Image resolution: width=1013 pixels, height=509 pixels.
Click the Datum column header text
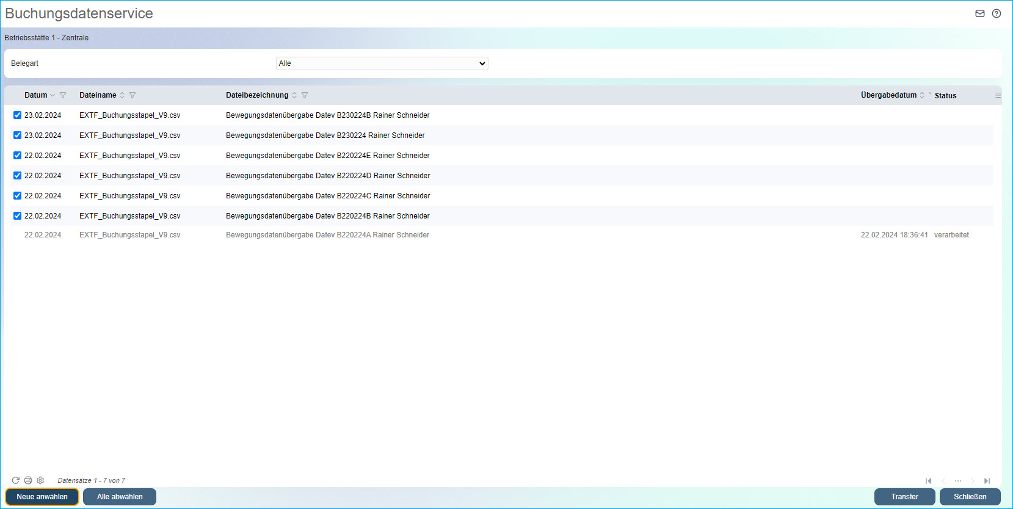pyautogui.click(x=35, y=95)
